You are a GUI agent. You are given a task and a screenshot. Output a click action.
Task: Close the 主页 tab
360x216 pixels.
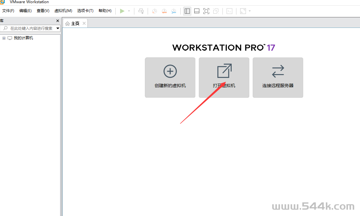click(84, 23)
